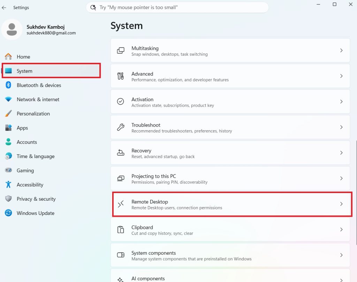This screenshot has width=357, height=282.
Task: Go to Home in the sidebar
Action: point(23,57)
